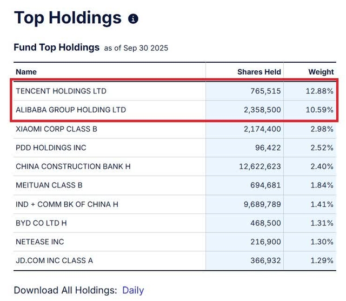Click the info icon beside Top Holdings
The image size is (346, 301).
tap(133, 19)
